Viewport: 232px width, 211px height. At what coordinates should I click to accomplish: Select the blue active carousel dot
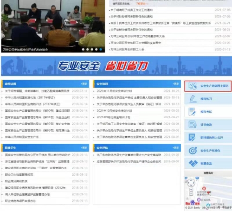pyautogui.click(x=101, y=49)
